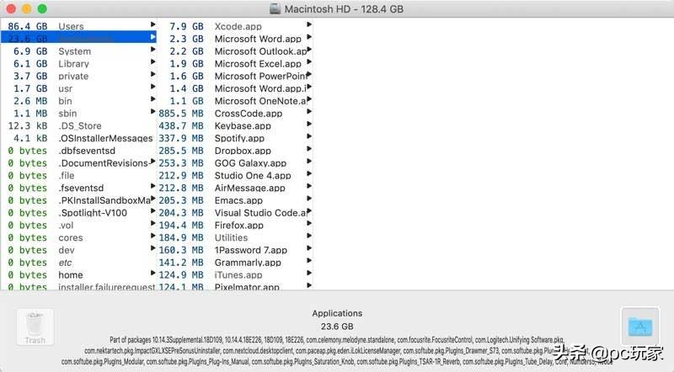Select the .file entry
The width and height of the screenshot is (674, 372).
coord(78,176)
